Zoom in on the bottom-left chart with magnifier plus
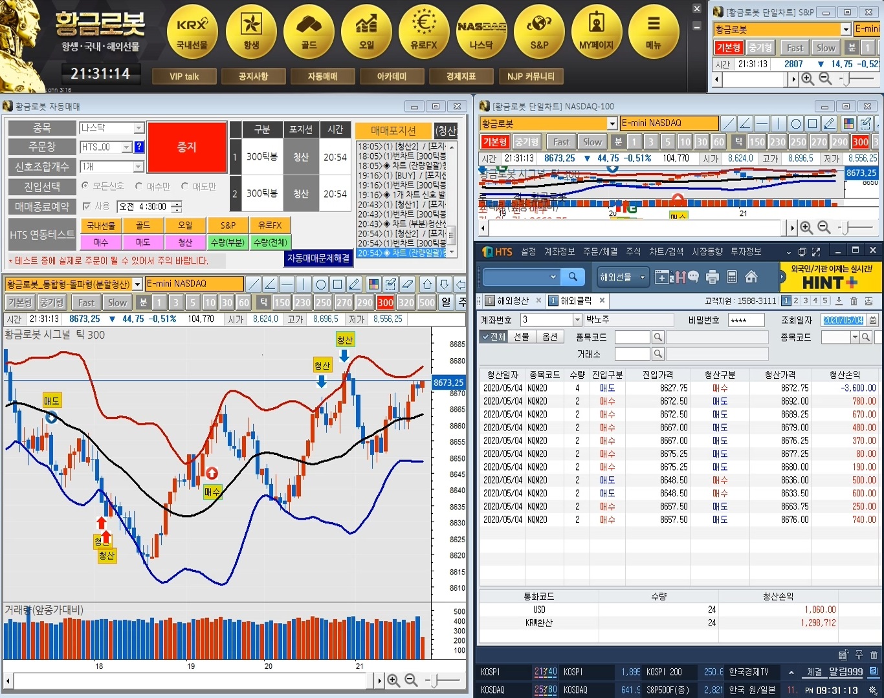This screenshot has width=884, height=698. [393, 680]
